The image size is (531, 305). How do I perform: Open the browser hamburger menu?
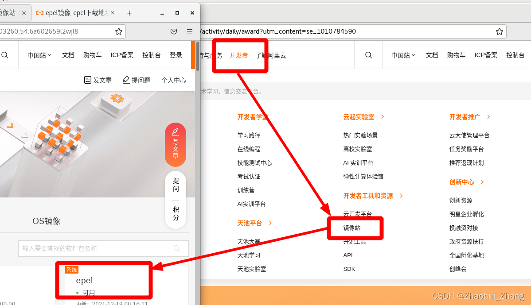(190, 31)
